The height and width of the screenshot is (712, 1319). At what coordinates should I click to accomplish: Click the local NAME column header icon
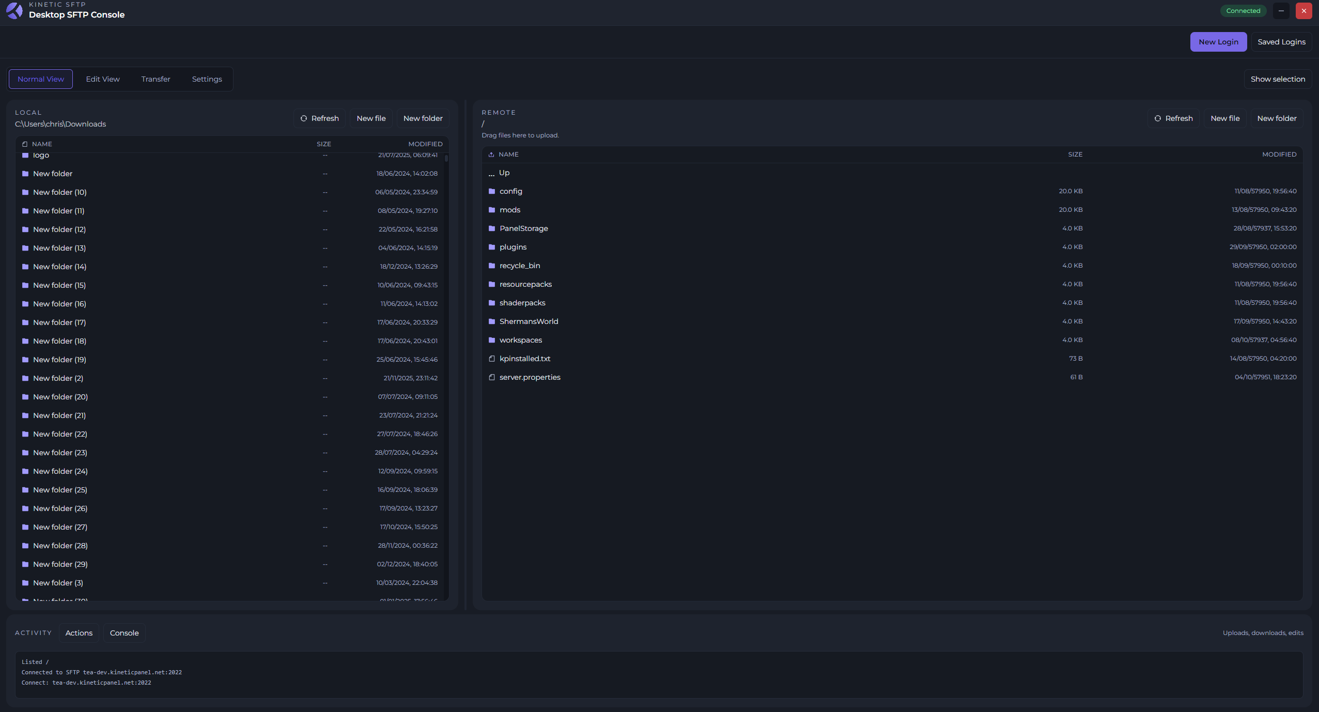[25, 144]
